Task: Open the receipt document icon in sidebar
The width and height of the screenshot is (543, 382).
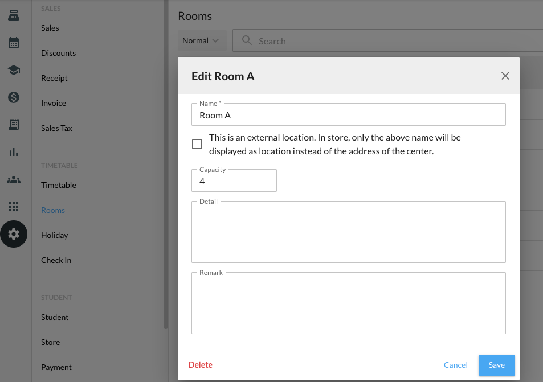Action: pos(14,125)
